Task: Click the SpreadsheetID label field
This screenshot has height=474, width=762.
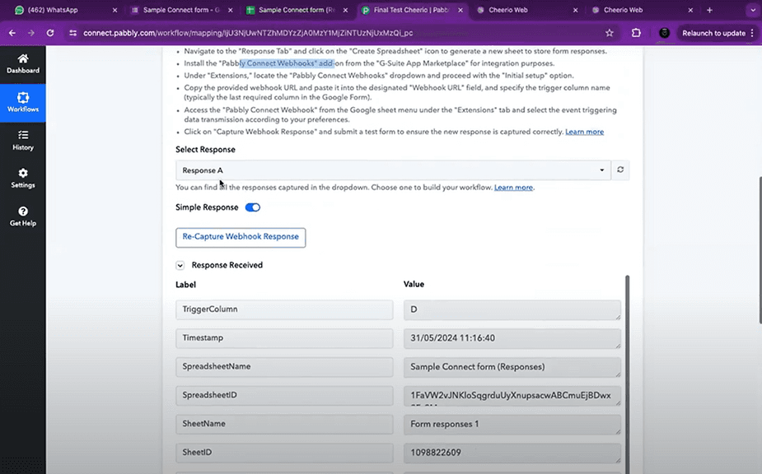Action: (284, 395)
